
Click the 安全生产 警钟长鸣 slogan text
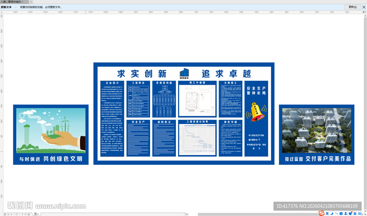tap(256, 90)
